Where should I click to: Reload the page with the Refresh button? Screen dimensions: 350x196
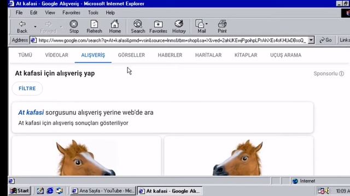94,27
